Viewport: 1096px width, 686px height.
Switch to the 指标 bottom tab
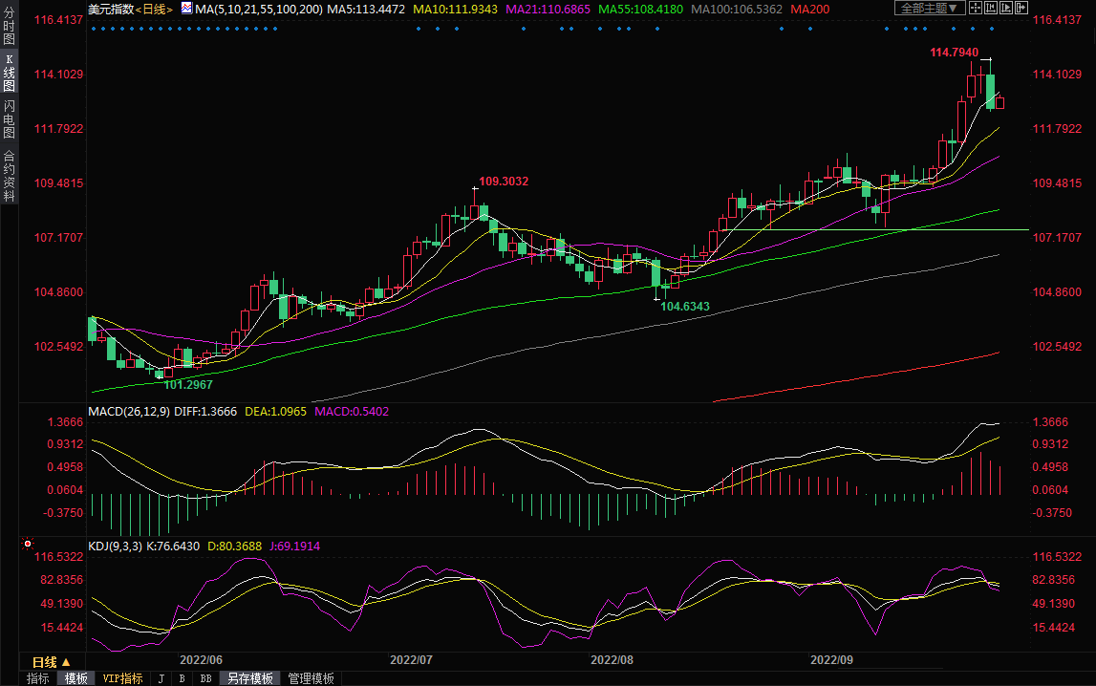pyautogui.click(x=38, y=678)
